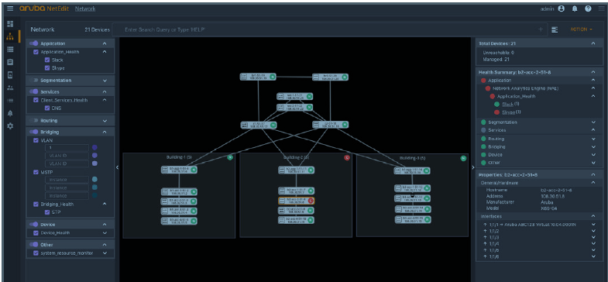The width and height of the screenshot is (608, 282).
Task: Click the first VLAN color swatch
Action: [x=94, y=147]
